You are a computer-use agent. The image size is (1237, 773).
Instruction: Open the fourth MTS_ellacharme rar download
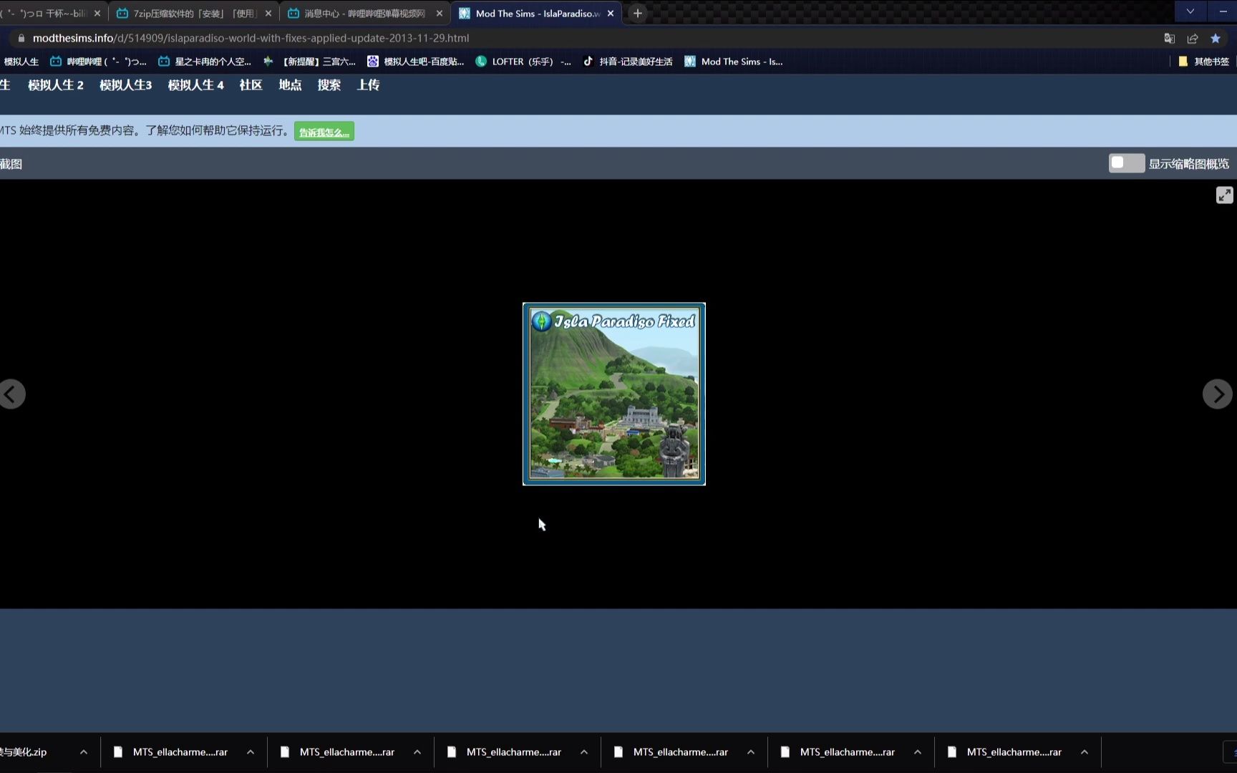671,752
